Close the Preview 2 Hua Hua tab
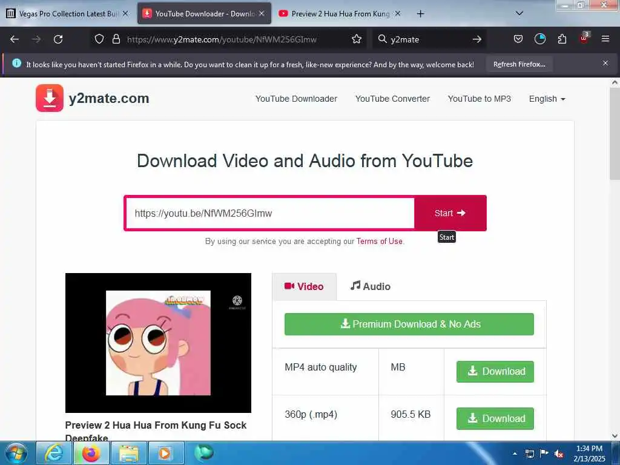 pyautogui.click(x=398, y=13)
